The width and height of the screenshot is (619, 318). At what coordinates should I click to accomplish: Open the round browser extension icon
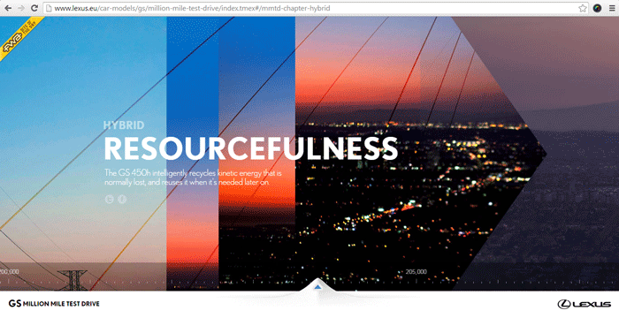(x=597, y=8)
